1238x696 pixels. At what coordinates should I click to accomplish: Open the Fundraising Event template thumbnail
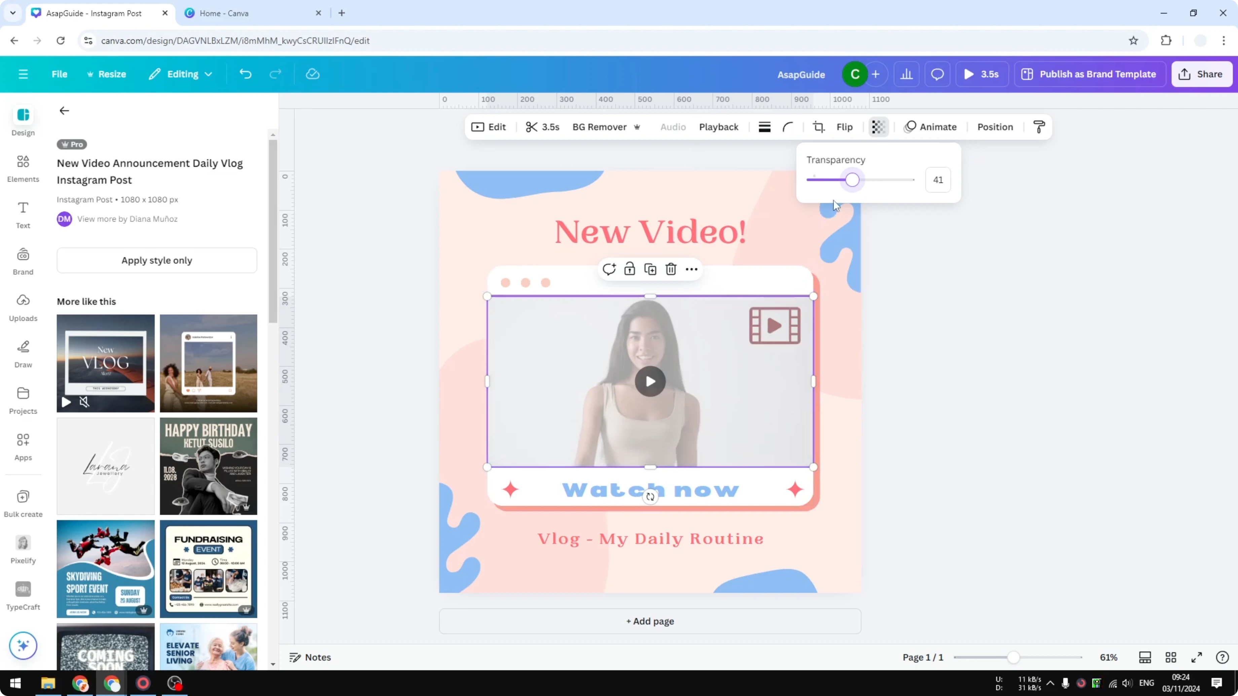pyautogui.click(x=209, y=569)
